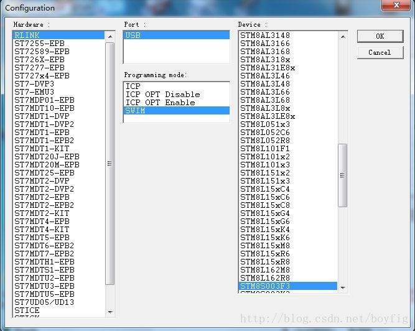Pick STM8L15xR6 device

(x=288, y=254)
